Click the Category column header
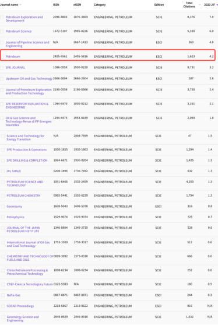The height and width of the screenshot is (325, 218). click(100, 5)
